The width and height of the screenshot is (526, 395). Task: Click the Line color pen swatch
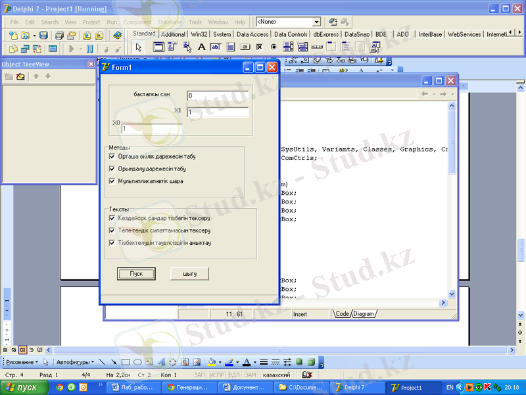[x=229, y=362]
